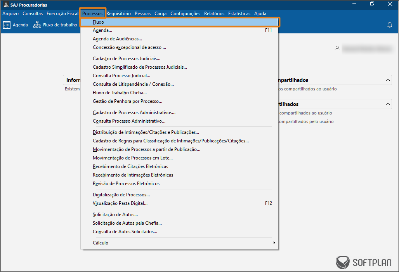Screen dimensions: 399x272
Task: Open Digitalização de Processos...
Action: (179, 195)
